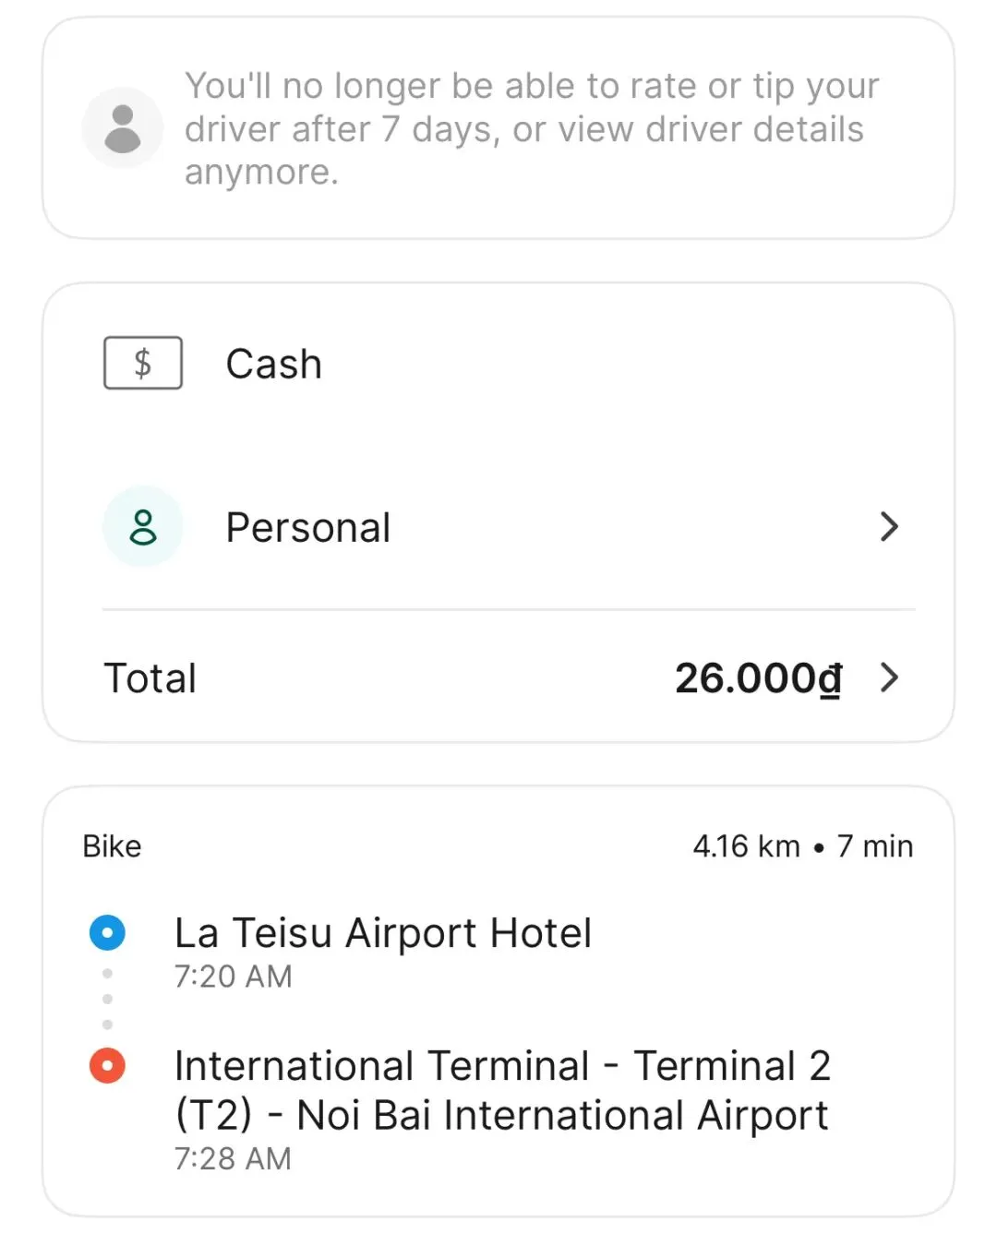Select the International Terminal 2 destination
This screenshot has height=1258, width=997.
click(x=502, y=1066)
